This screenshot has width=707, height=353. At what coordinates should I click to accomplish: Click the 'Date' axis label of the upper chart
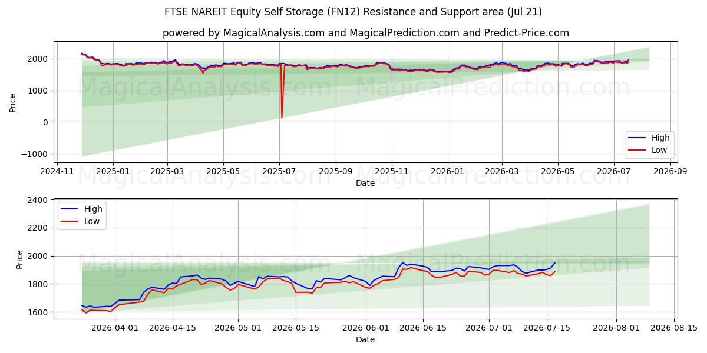click(x=365, y=184)
